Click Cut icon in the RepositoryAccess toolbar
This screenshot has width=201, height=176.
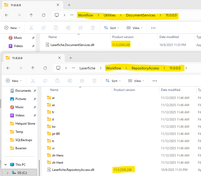point(33,81)
